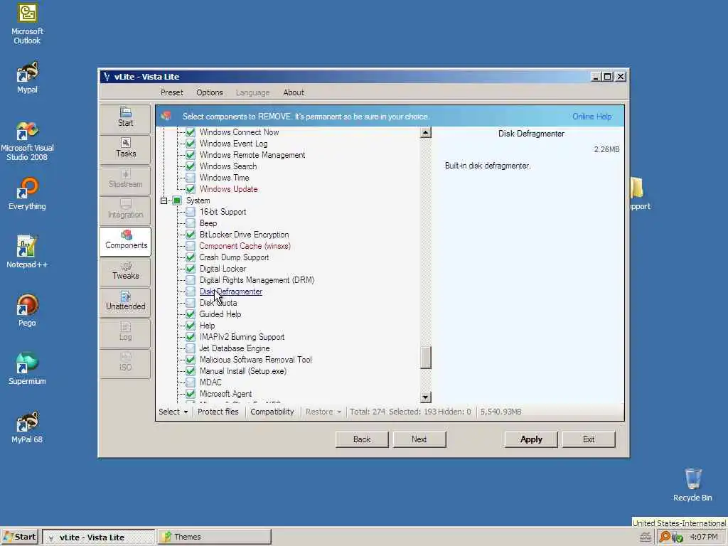Click the vLite taskbar button
Image resolution: width=728 pixels, height=546 pixels.
coord(98,537)
